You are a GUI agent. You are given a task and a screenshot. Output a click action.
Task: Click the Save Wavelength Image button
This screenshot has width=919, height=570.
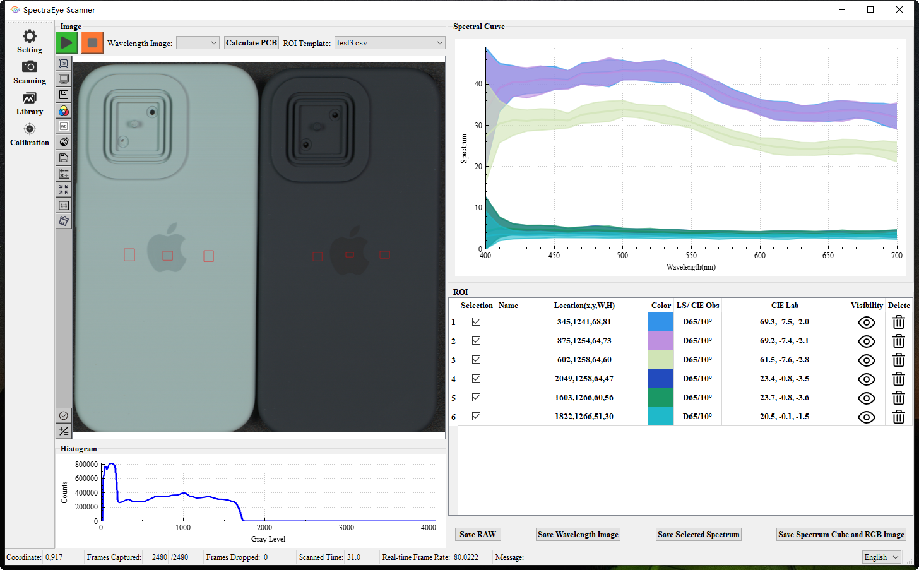[x=578, y=535]
